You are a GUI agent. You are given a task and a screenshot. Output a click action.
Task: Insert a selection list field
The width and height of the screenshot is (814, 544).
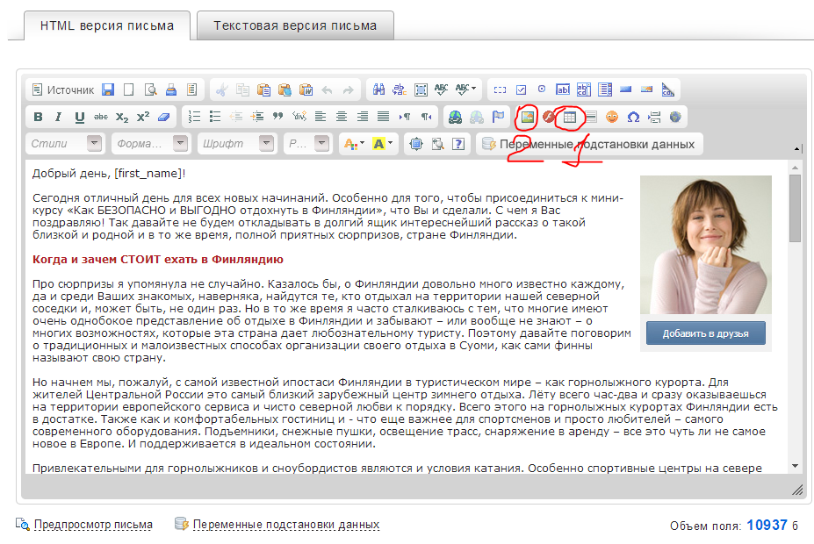tap(605, 89)
